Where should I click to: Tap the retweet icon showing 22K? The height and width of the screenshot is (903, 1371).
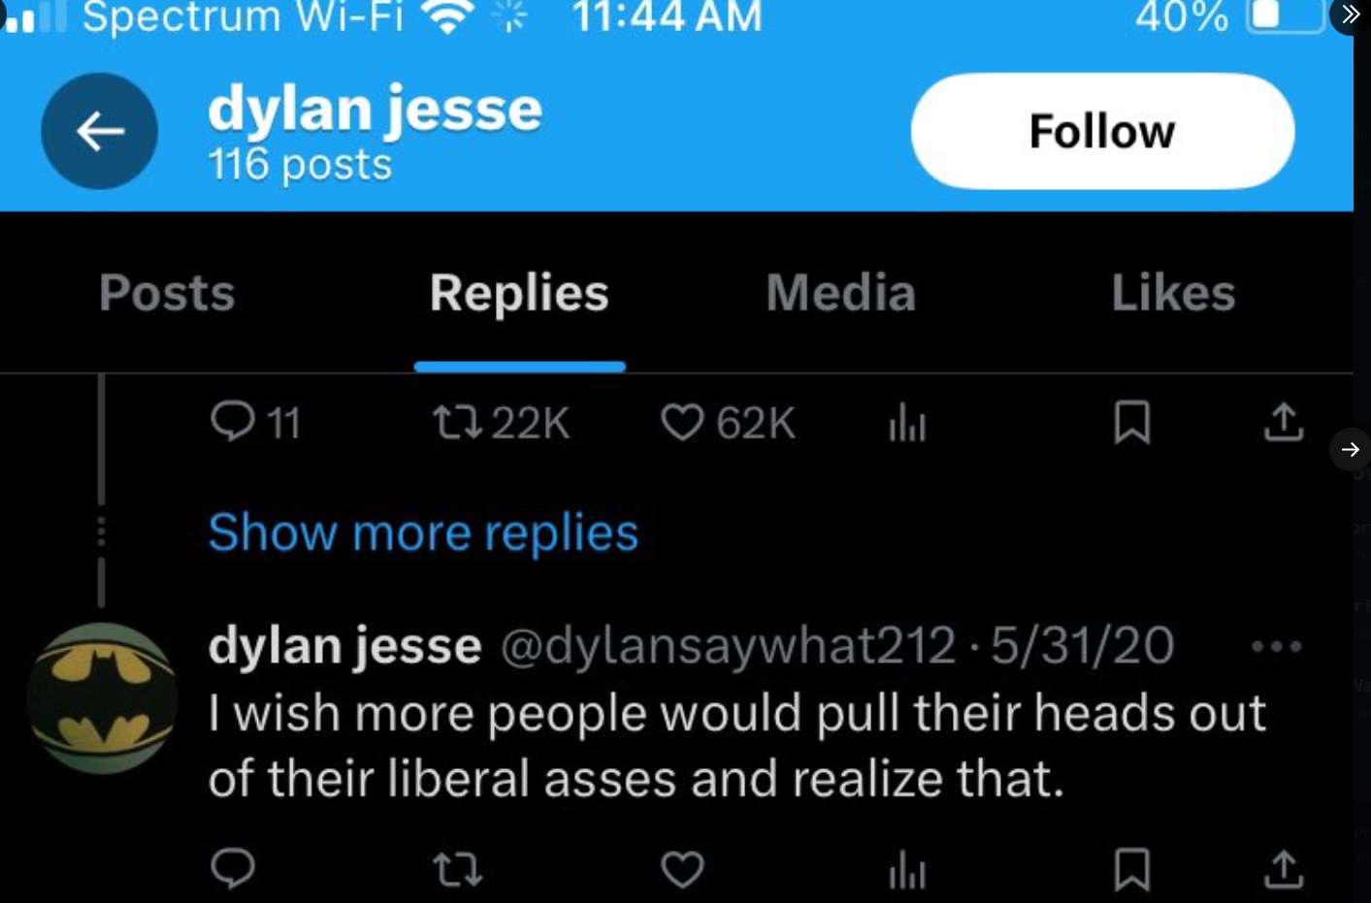point(466,423)
